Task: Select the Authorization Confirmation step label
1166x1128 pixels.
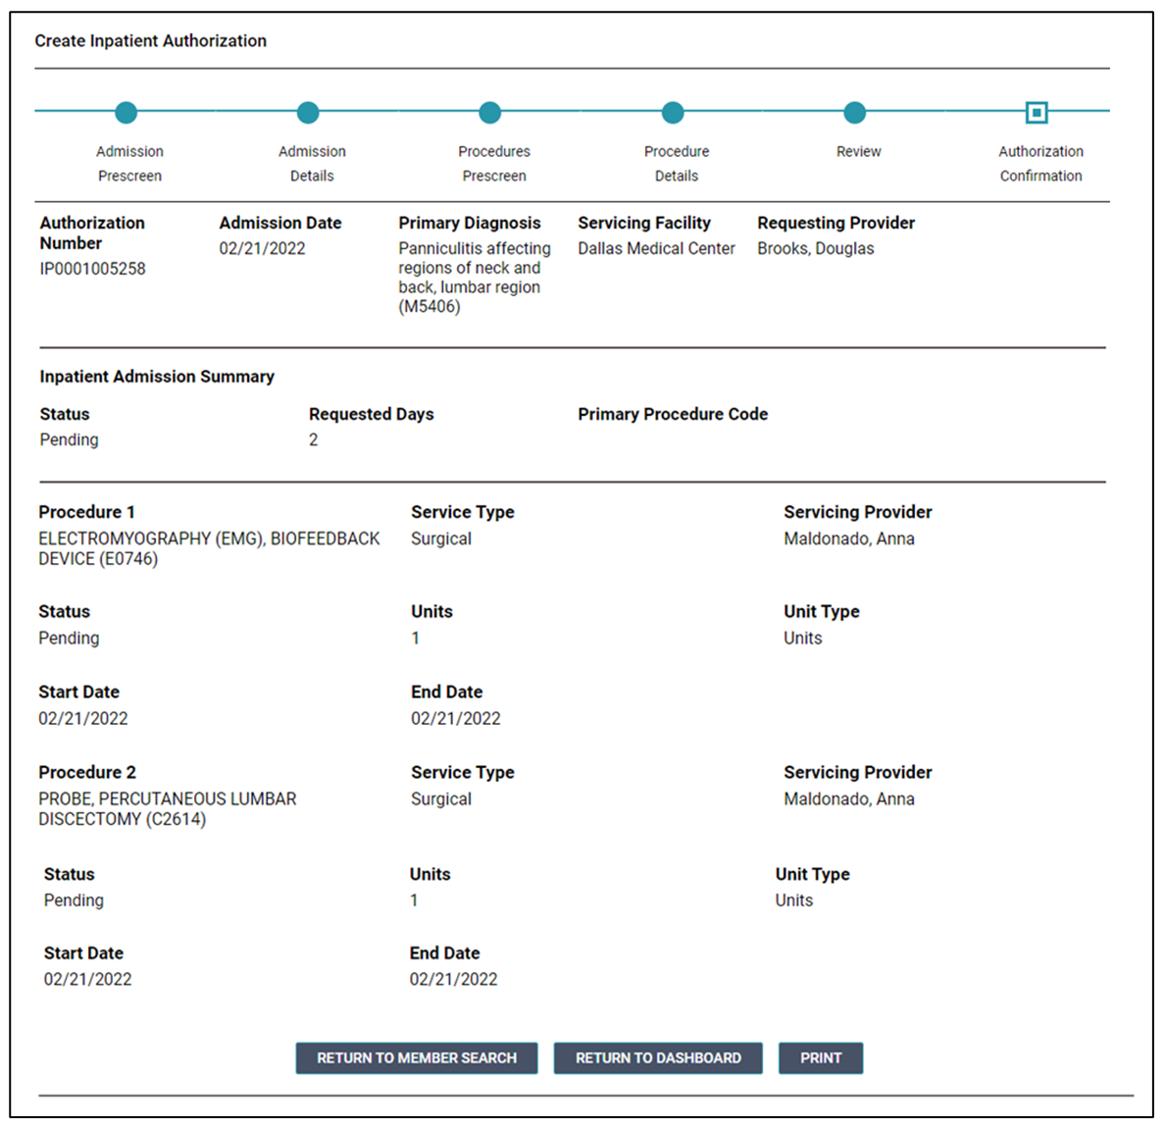Action: pyautogui.click(x=1040, y=164)
